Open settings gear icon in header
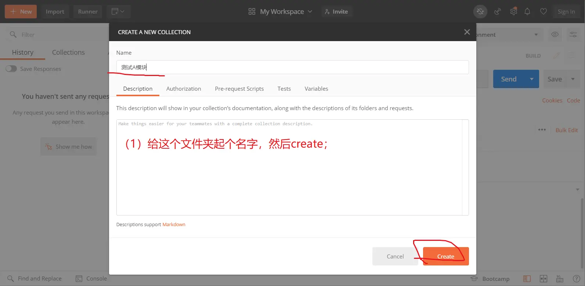The image size is (585, 286). click(513, 12)
